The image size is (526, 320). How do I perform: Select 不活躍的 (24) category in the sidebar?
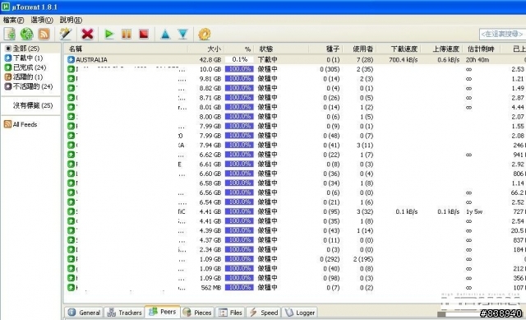(33, 86)
